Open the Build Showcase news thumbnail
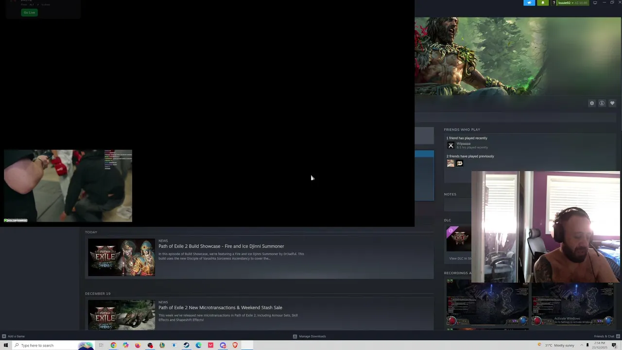Viewport: 622px width, 350px height. click(x=121, y=257)
